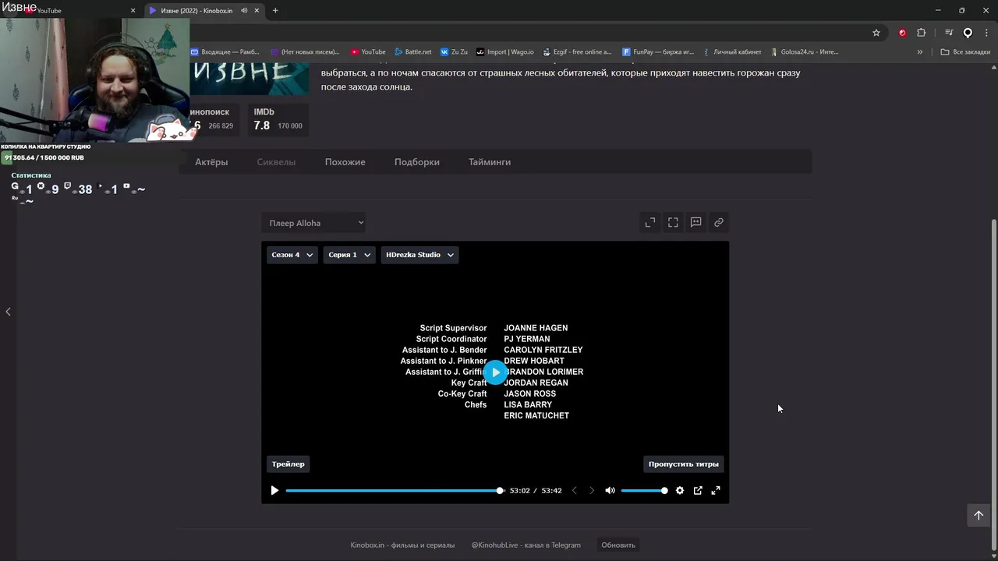Open the Golosa24.ru bookmark
Image resolution: width=998 pixels, height=561 pixels.
804,52
